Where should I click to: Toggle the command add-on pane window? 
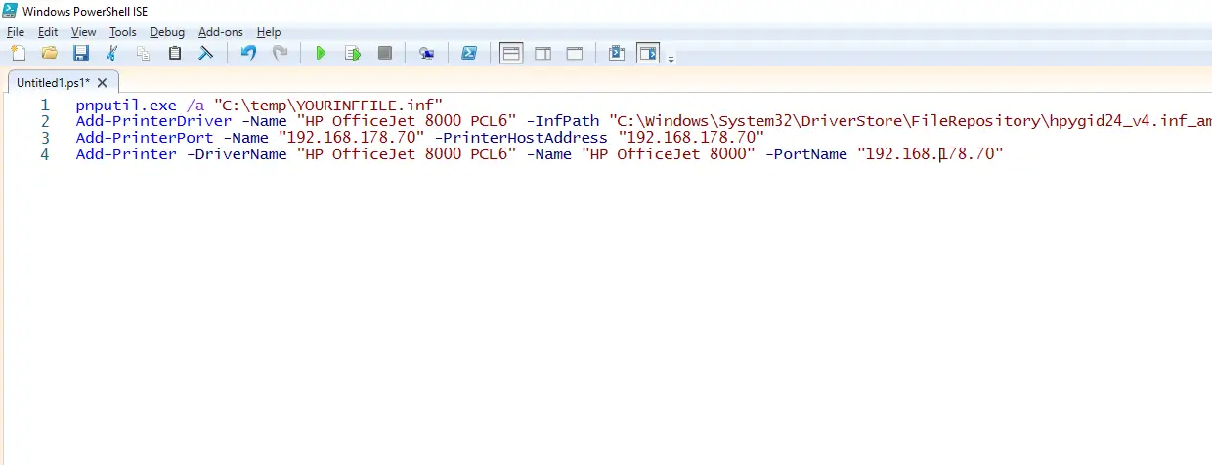648,54
